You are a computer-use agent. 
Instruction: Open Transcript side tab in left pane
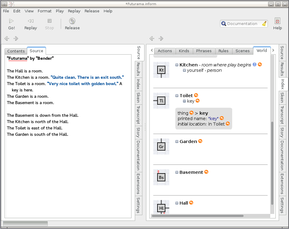(138, 115)
